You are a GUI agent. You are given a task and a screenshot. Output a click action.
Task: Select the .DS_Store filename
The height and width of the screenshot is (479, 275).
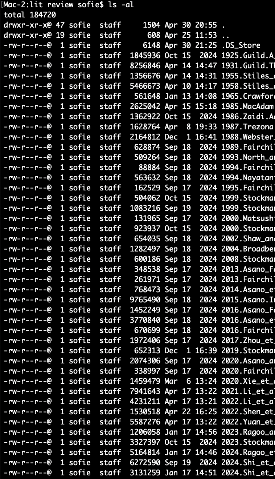point(241,45)
